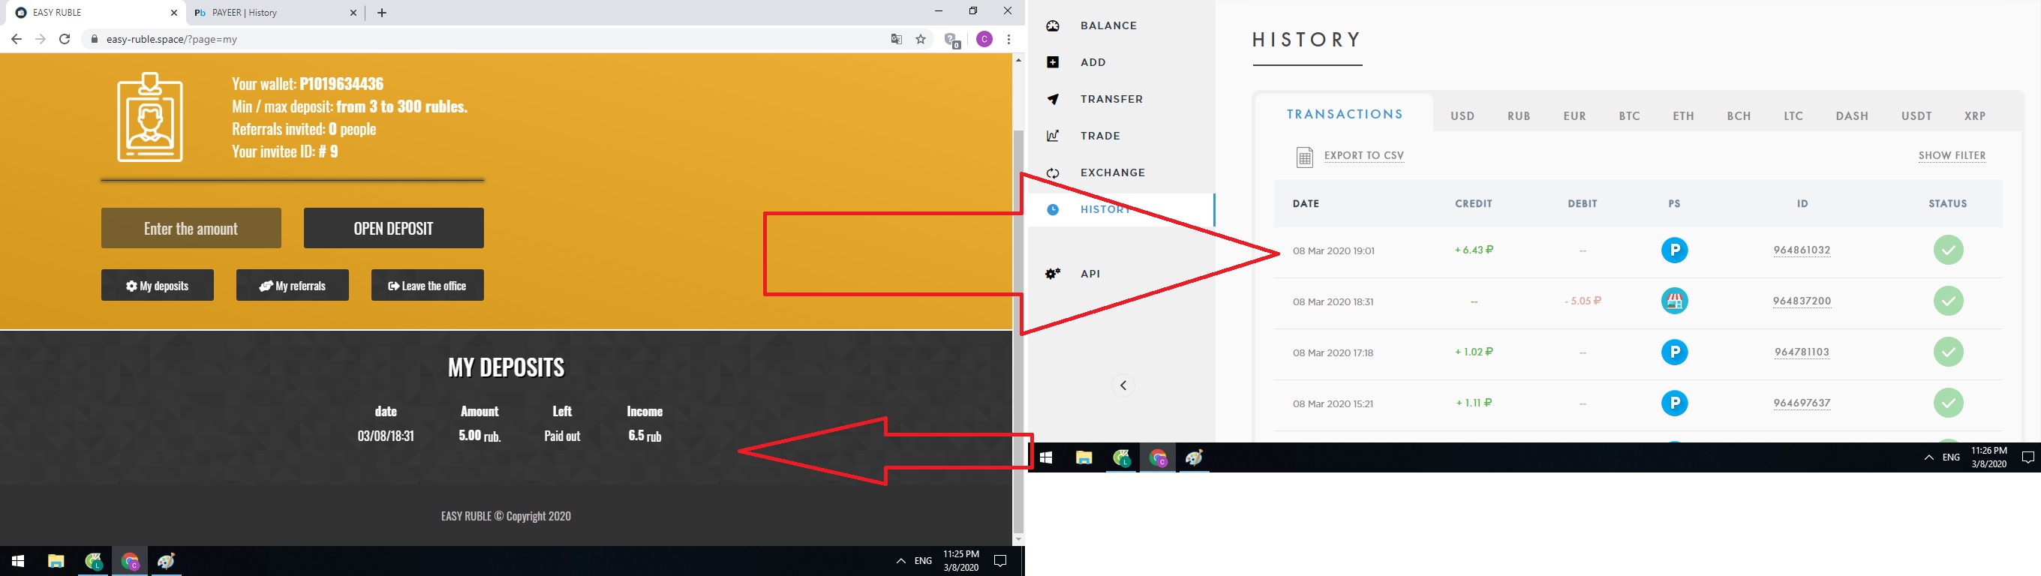This screenshot has width=2041, height=576.
Task: Click Payeer icon for 17:18 transaction
Action: (1674, 352)
